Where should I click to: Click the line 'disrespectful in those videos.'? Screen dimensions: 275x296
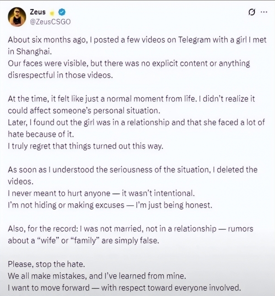60,75
